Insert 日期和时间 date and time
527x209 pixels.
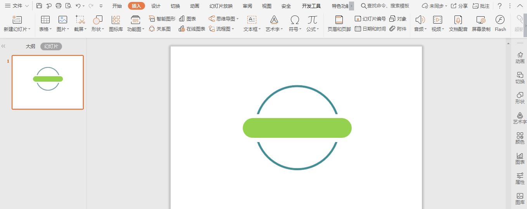pos(370,29)
